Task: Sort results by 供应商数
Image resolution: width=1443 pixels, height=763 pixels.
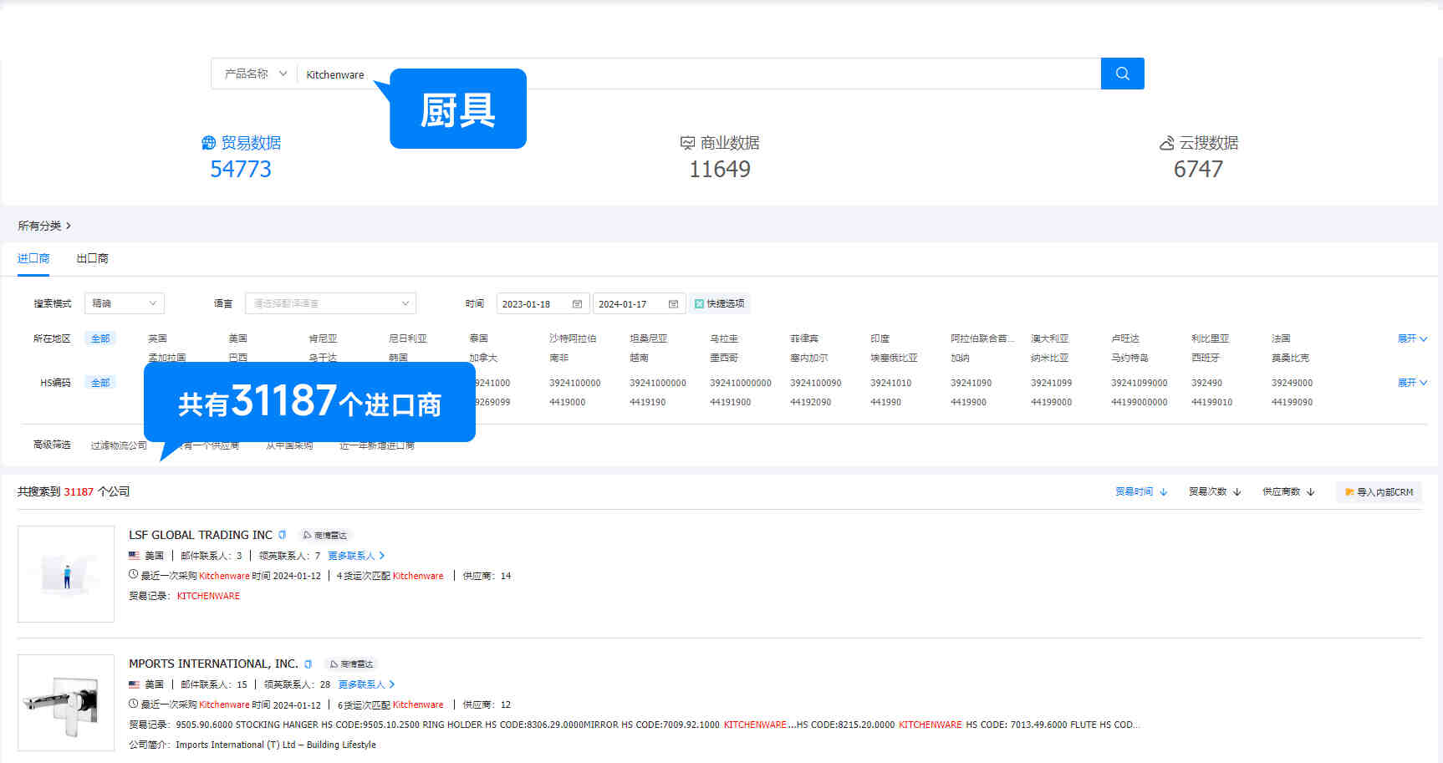Action: [x=1288, y=492]
